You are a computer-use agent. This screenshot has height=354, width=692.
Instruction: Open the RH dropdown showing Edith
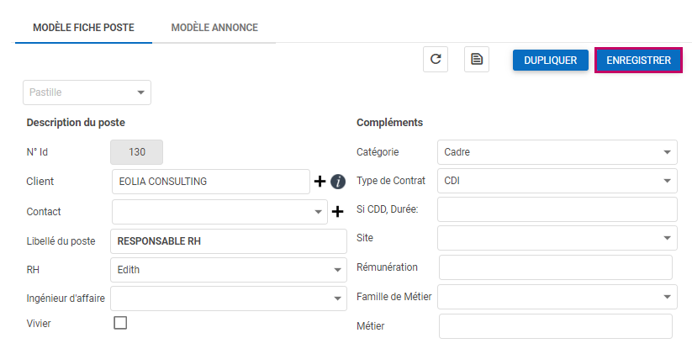click(x=229, y=270)
